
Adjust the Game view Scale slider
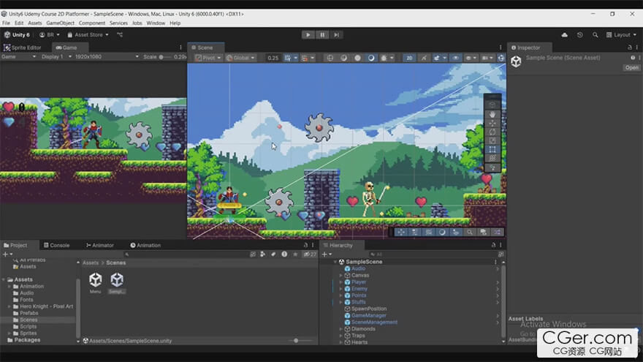pyautogui.click(x=166, y=56)
